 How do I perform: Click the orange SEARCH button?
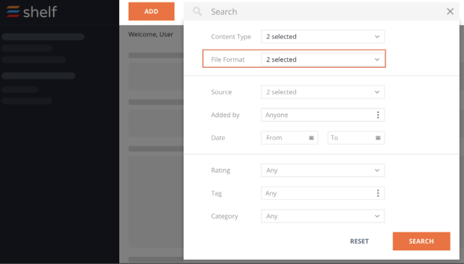point(421,241)
